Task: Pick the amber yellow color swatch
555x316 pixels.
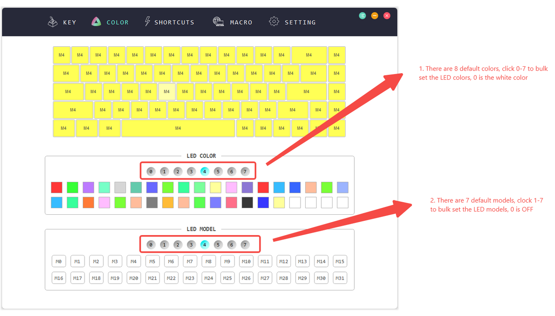Action: [x=168, y=203]
